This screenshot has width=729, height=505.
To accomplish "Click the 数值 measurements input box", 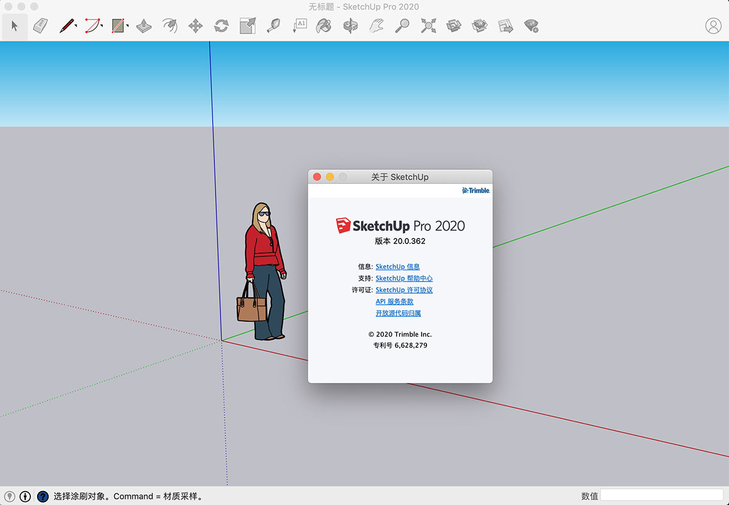I will click(x=662, y=495).
